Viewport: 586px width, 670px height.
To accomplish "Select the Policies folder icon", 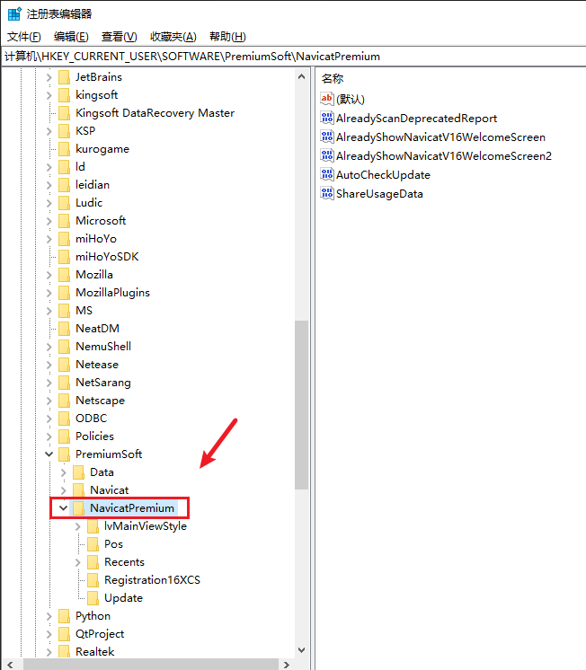I will (64, 436).
